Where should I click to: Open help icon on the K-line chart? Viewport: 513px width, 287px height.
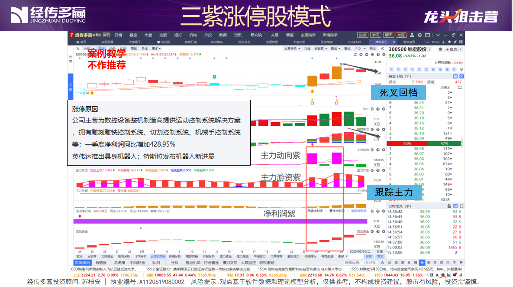pyautogui.click(x=378, y=55)
